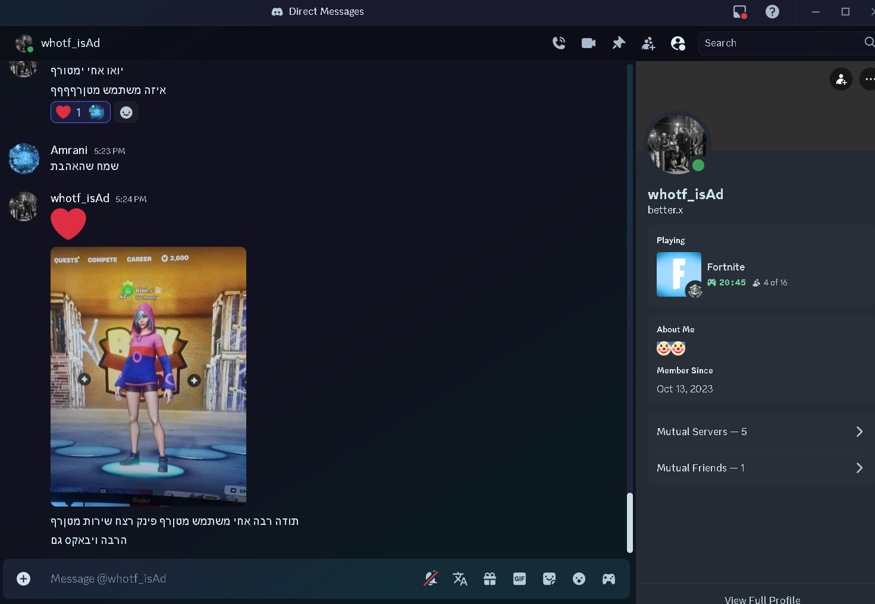
Task: Click the add friend icon on profile banner
Action: coord(841,79)
